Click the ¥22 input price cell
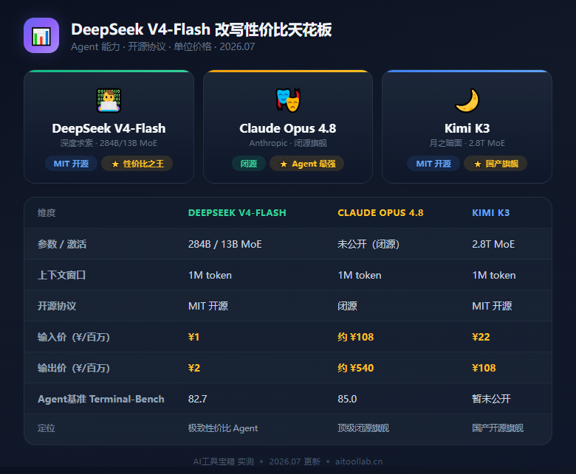The image size is (576, 474). 481,337
